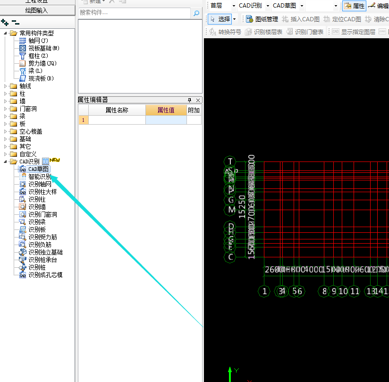Click the collapse-all minus icon
The width and height of the screenshot is (389, 382).
point(16,23)
